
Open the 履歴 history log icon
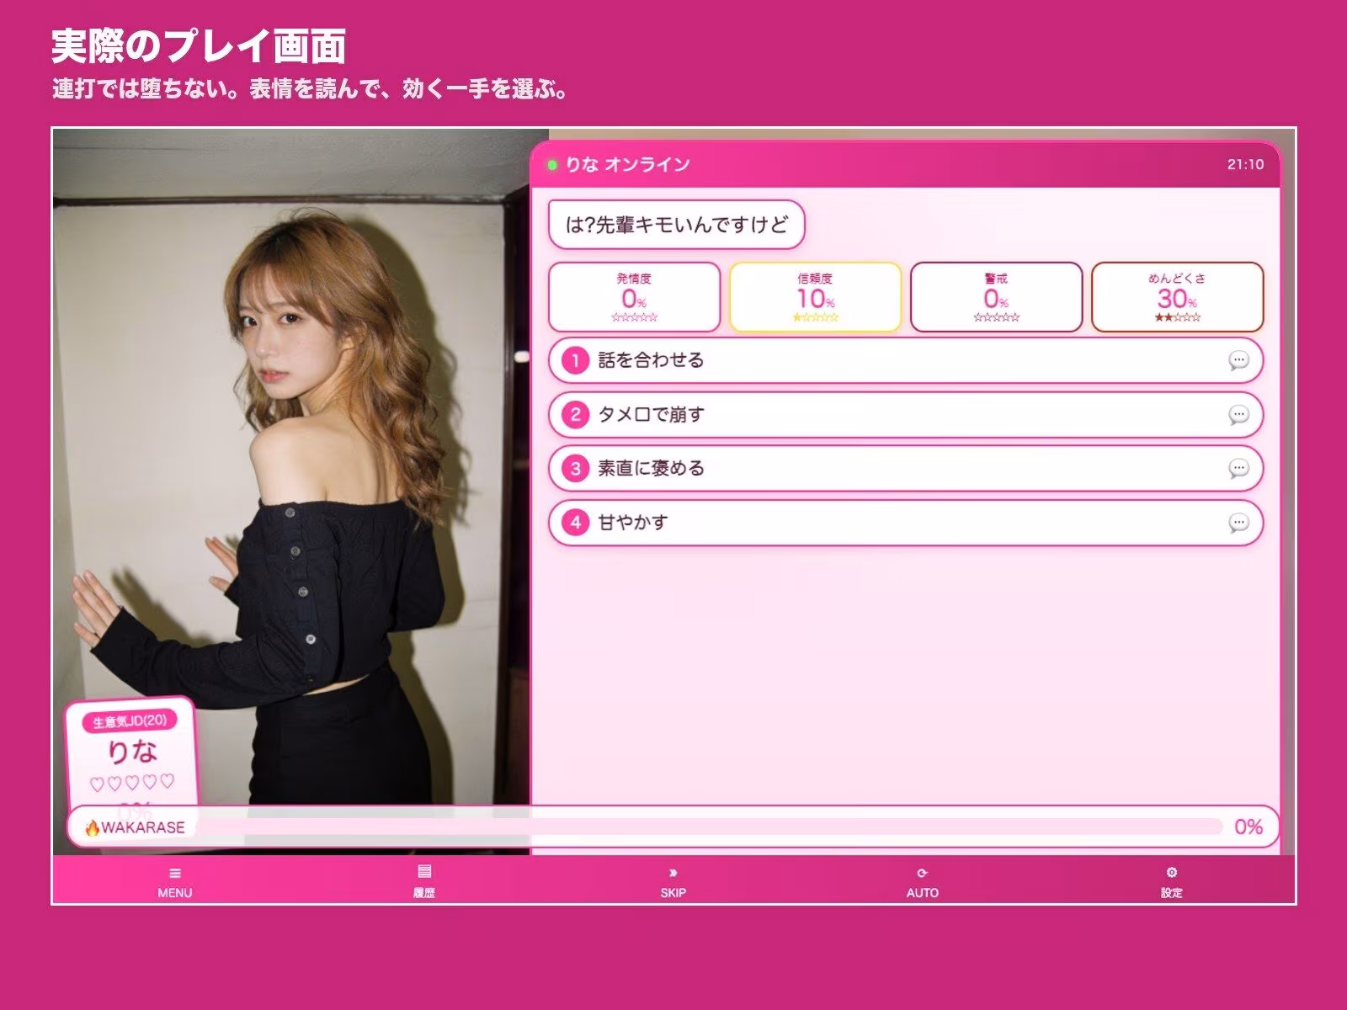(x=424, y=871)
